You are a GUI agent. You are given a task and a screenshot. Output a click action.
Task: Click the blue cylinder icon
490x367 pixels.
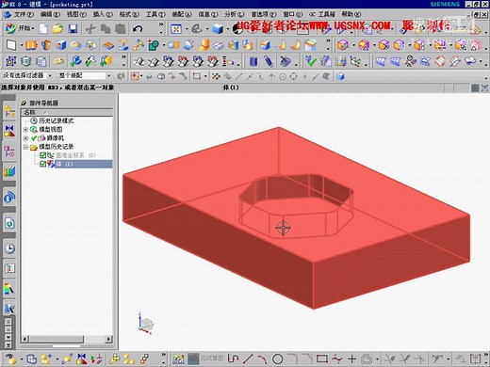click(253, 61)
